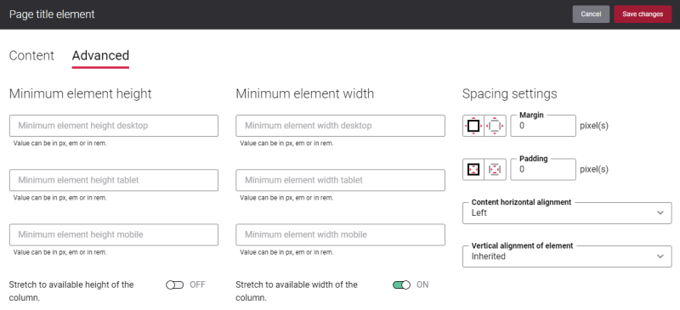Select uniform padding for all sides icon

[x=473, y=169]
